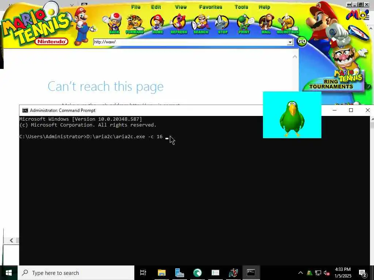Image resolution: width=374 pixels, height=280 pixels.
Task: Open the Edit menu
Action: click(156, 7)
